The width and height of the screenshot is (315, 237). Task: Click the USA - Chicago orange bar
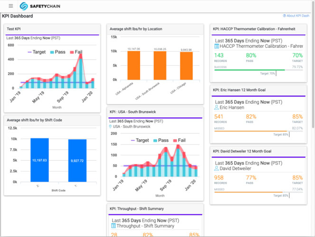click(186, 66)
